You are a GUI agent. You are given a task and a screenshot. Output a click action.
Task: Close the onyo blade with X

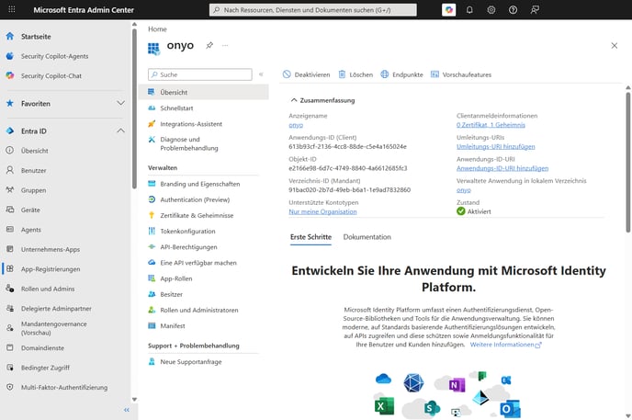614,46
